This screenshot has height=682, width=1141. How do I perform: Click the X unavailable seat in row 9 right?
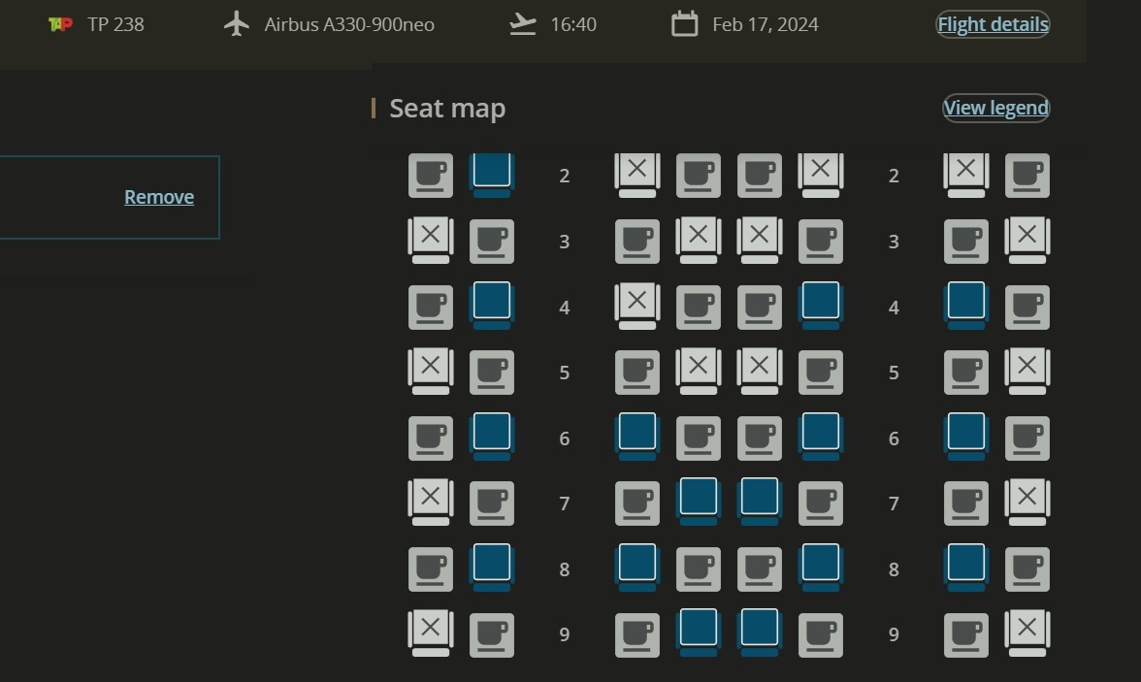coord(1027,632)
